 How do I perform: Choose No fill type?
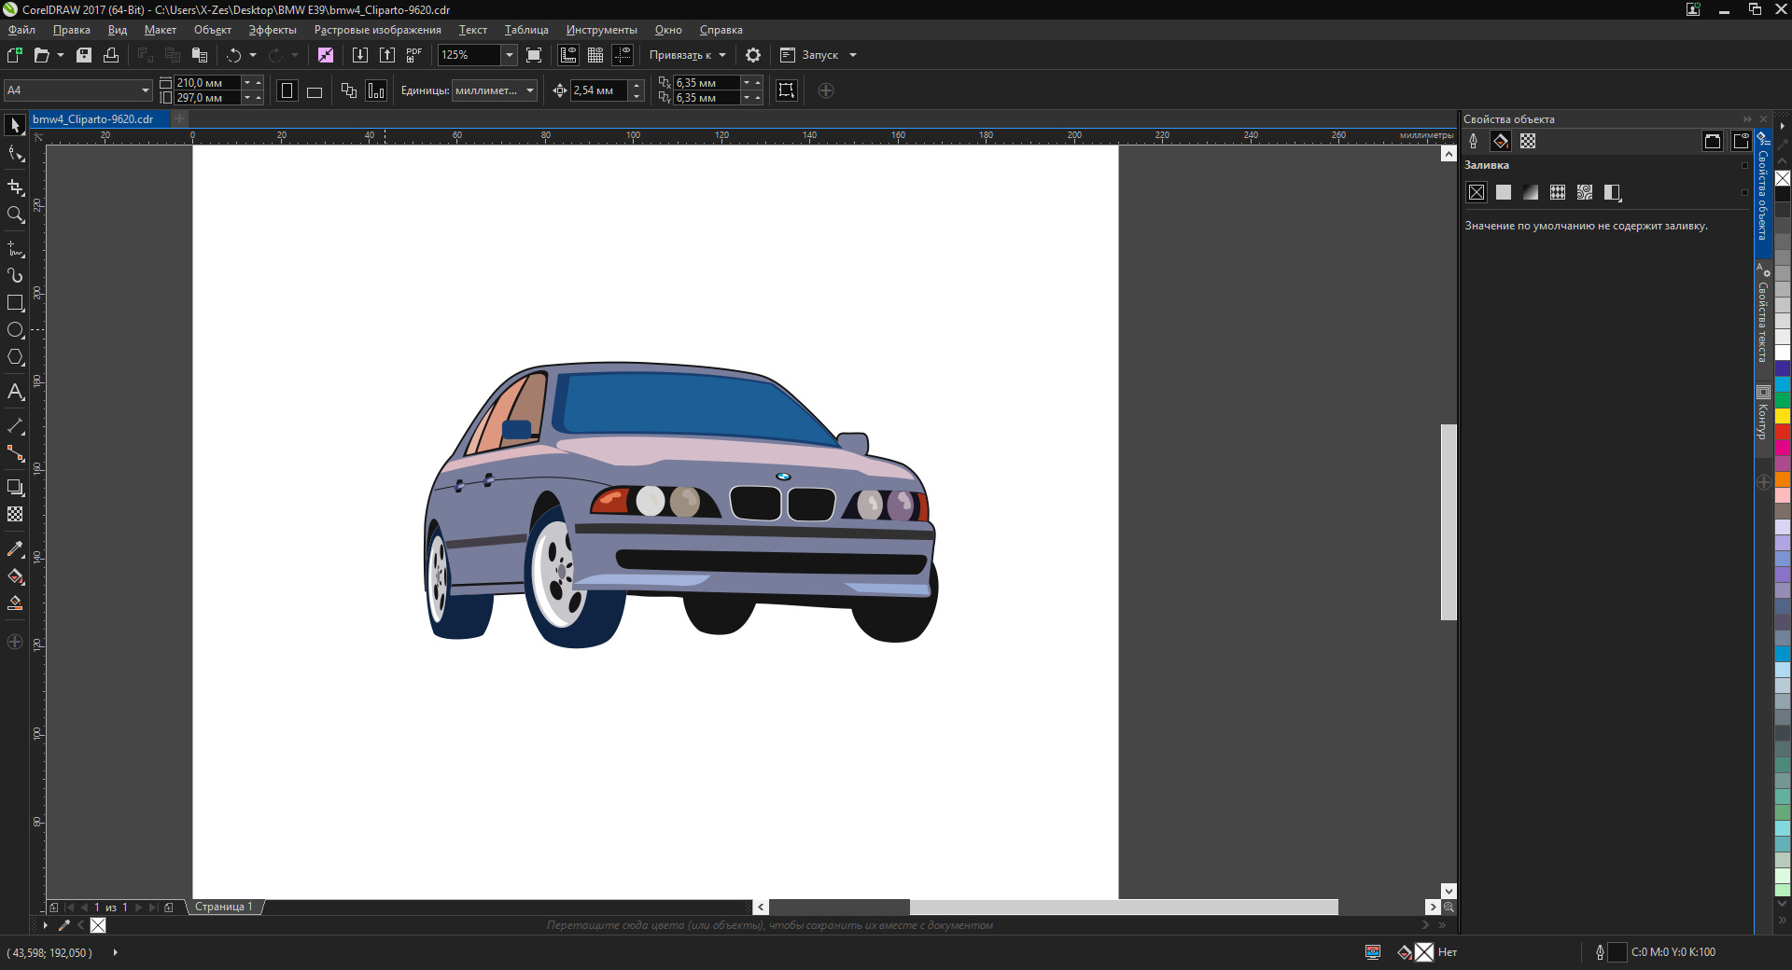1477,192
